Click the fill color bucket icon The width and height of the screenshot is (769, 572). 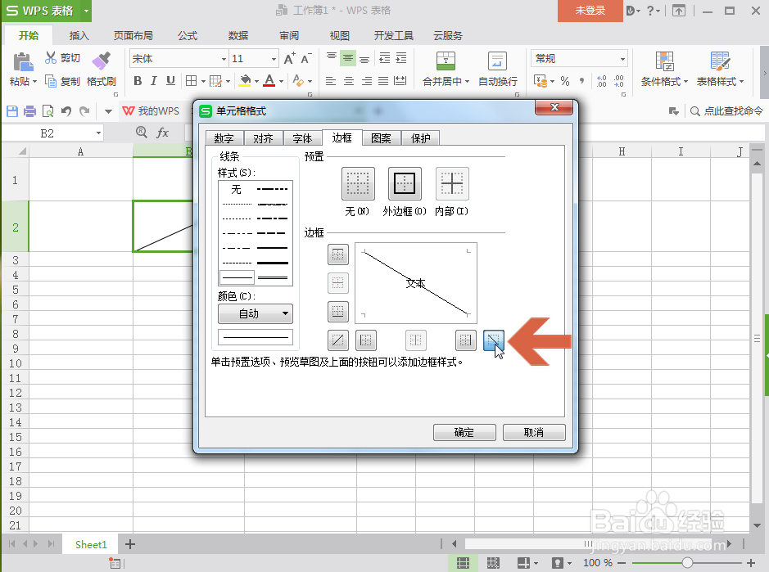[x=245, y=81]
